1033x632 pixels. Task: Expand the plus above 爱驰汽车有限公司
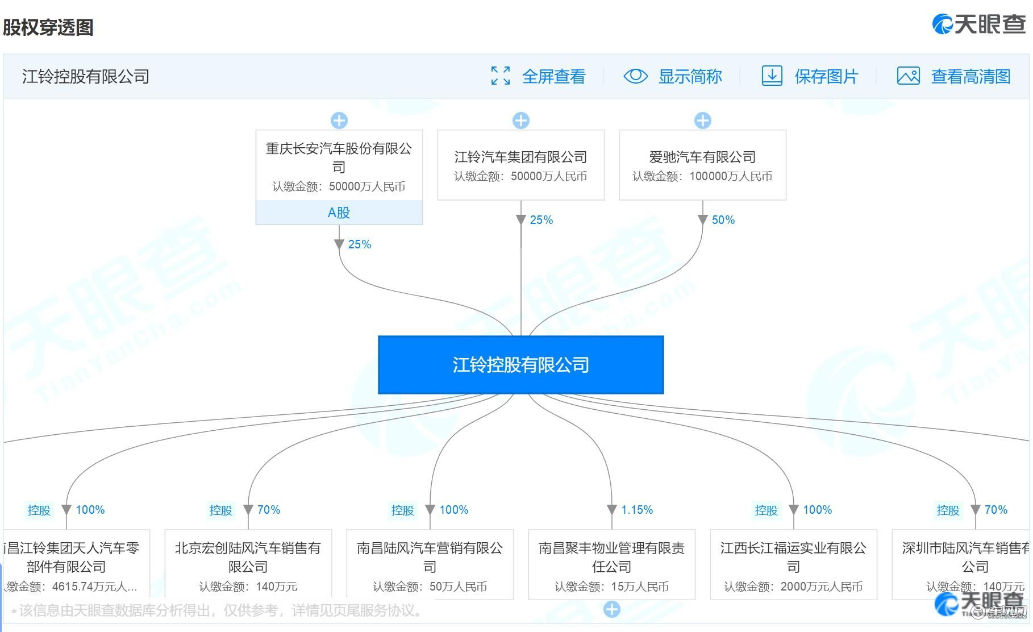tap(703, 120)
